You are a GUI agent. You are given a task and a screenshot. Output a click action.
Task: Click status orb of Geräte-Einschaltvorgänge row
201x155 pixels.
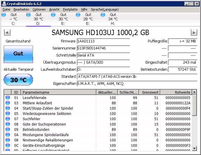click(x=8, y=145)
